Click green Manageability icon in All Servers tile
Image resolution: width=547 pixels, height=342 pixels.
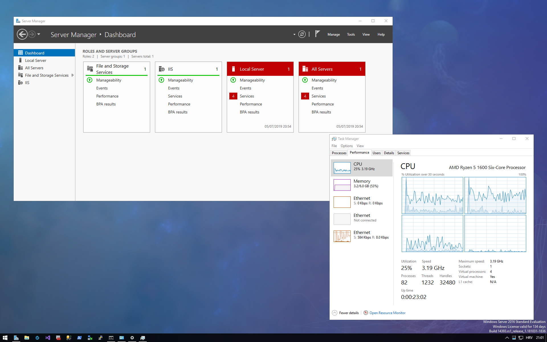[305, 80]
